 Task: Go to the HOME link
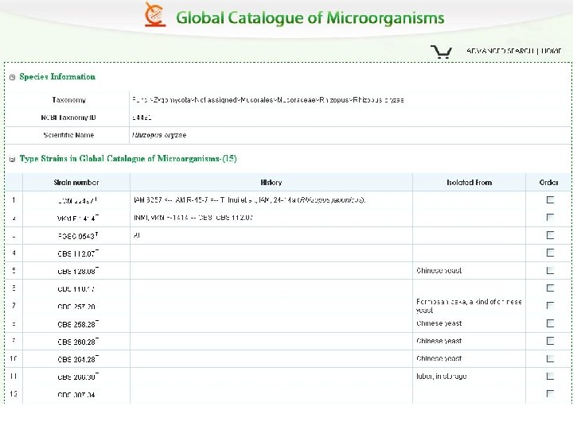pyautogui.click(x=551, y=51)
